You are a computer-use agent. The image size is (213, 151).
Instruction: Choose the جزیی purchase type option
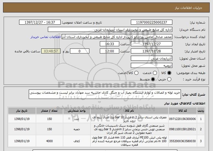click(169, 79)
